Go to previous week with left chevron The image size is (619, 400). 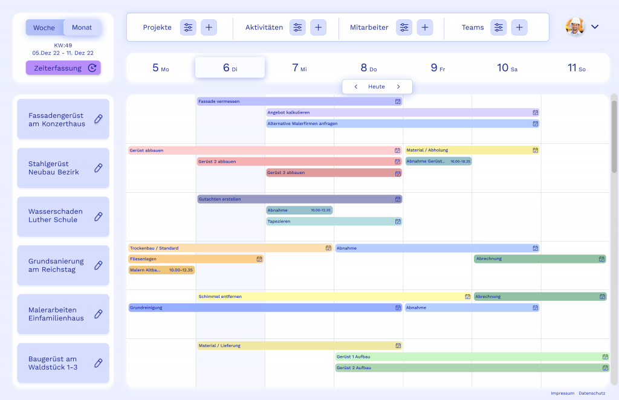click(x=356, y=86)
